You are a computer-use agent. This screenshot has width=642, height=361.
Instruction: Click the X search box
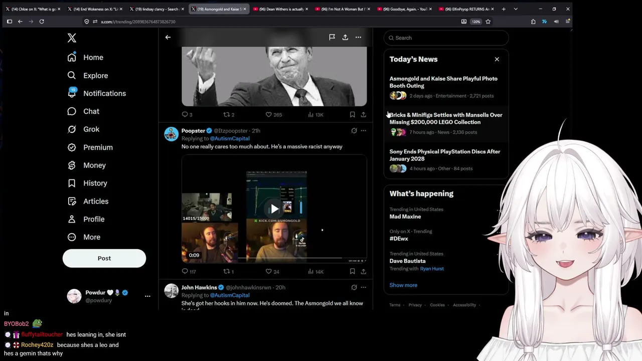[446, 38]
